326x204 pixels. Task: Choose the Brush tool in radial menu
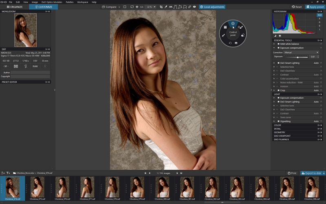point(223,35)
